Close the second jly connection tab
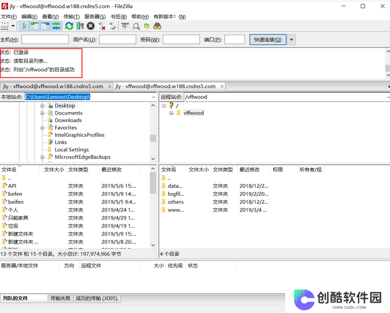 [222, 86]
